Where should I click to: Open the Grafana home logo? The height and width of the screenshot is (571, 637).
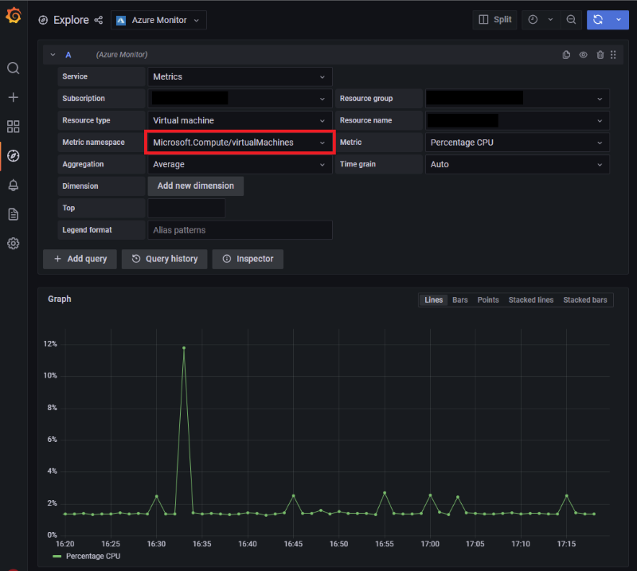point(14,15)
